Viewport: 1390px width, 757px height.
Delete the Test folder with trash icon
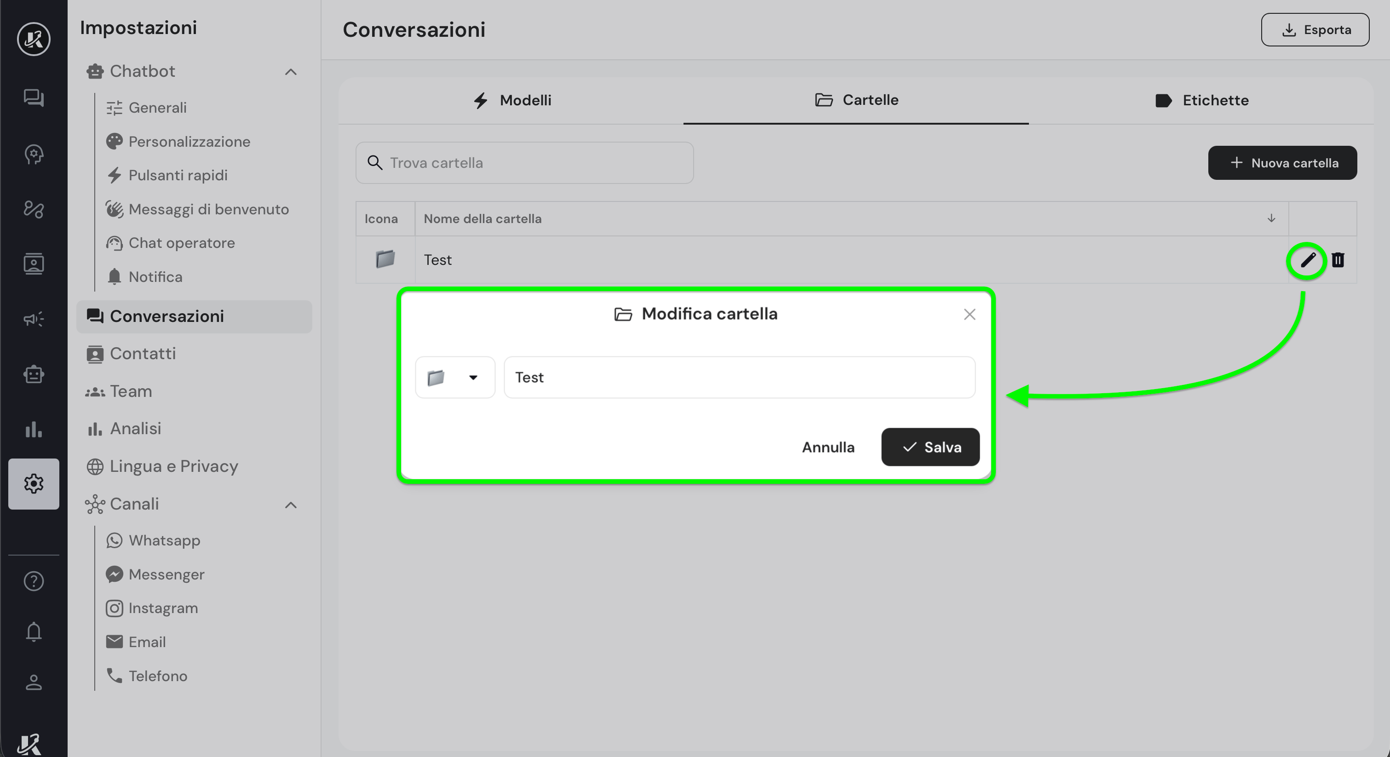point(1338,260)
